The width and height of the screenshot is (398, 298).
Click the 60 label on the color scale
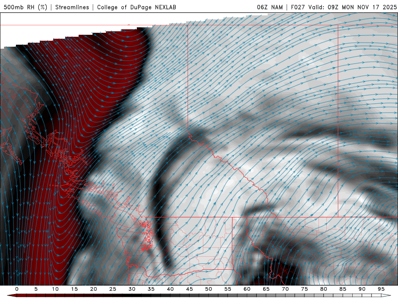[247, 289]
